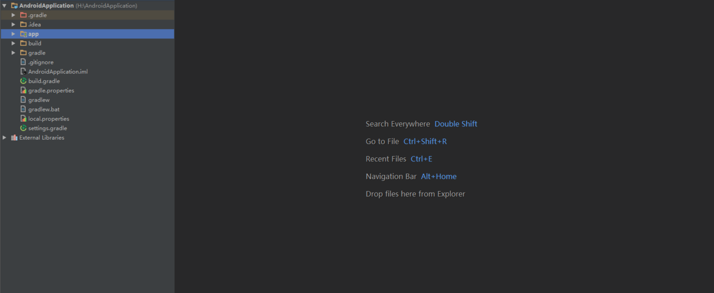This screenshot has width=714, height=293.
Task: Select AndroidApplication.iml in project tree
Action: pos(58,72)
